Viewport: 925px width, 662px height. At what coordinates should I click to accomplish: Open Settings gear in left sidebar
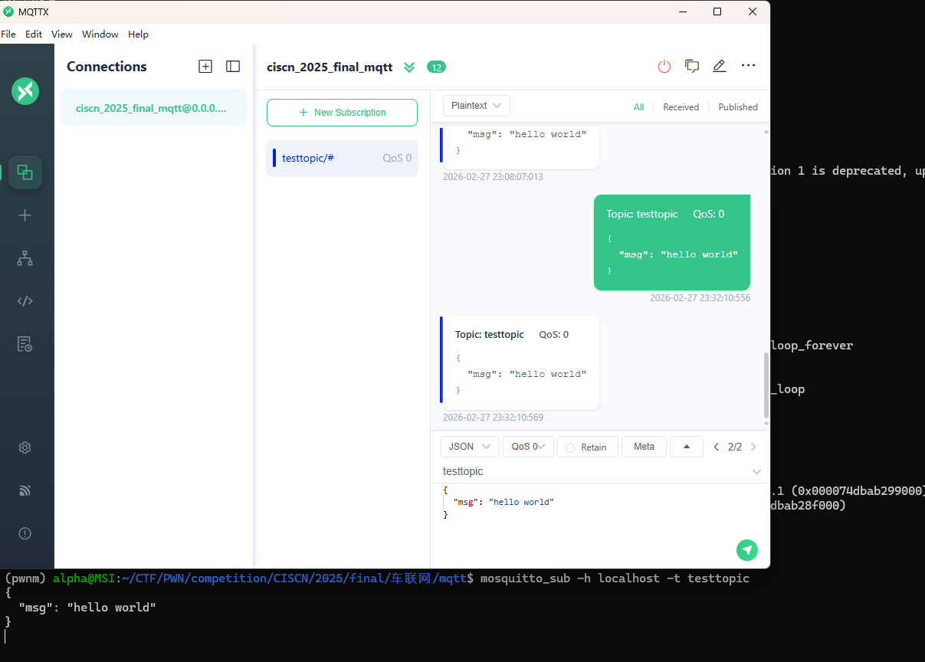pos(25,447)
